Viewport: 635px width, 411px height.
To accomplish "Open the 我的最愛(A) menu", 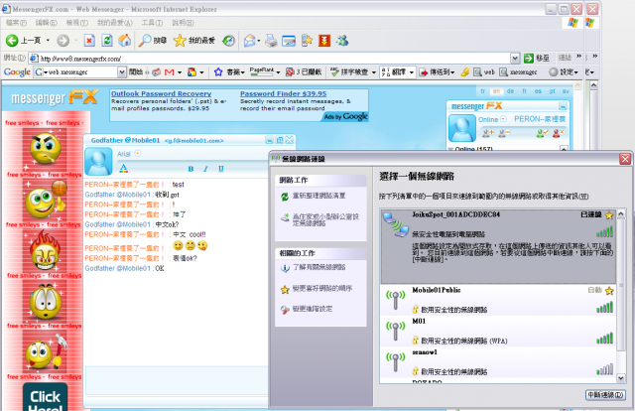I will tap(115, 22).
